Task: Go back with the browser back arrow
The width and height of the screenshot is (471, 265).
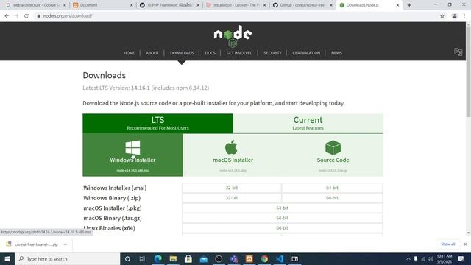Action: point(7,16)
